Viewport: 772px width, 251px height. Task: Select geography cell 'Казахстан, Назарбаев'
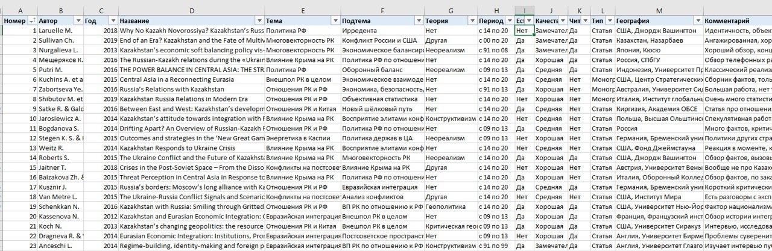pos(659,40)
